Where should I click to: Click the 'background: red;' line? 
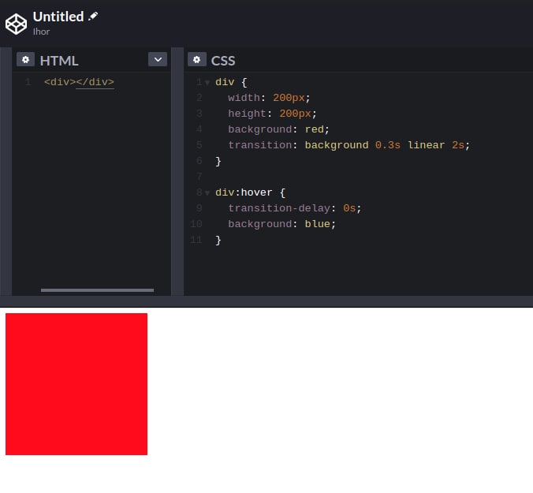click(x=279, y=129)
